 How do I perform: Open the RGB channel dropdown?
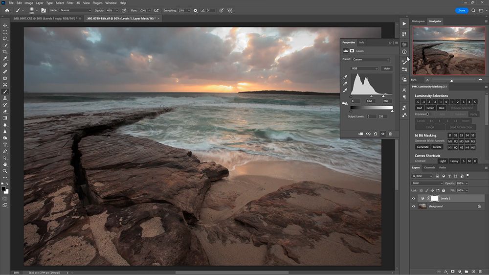[x=364, y=69]
